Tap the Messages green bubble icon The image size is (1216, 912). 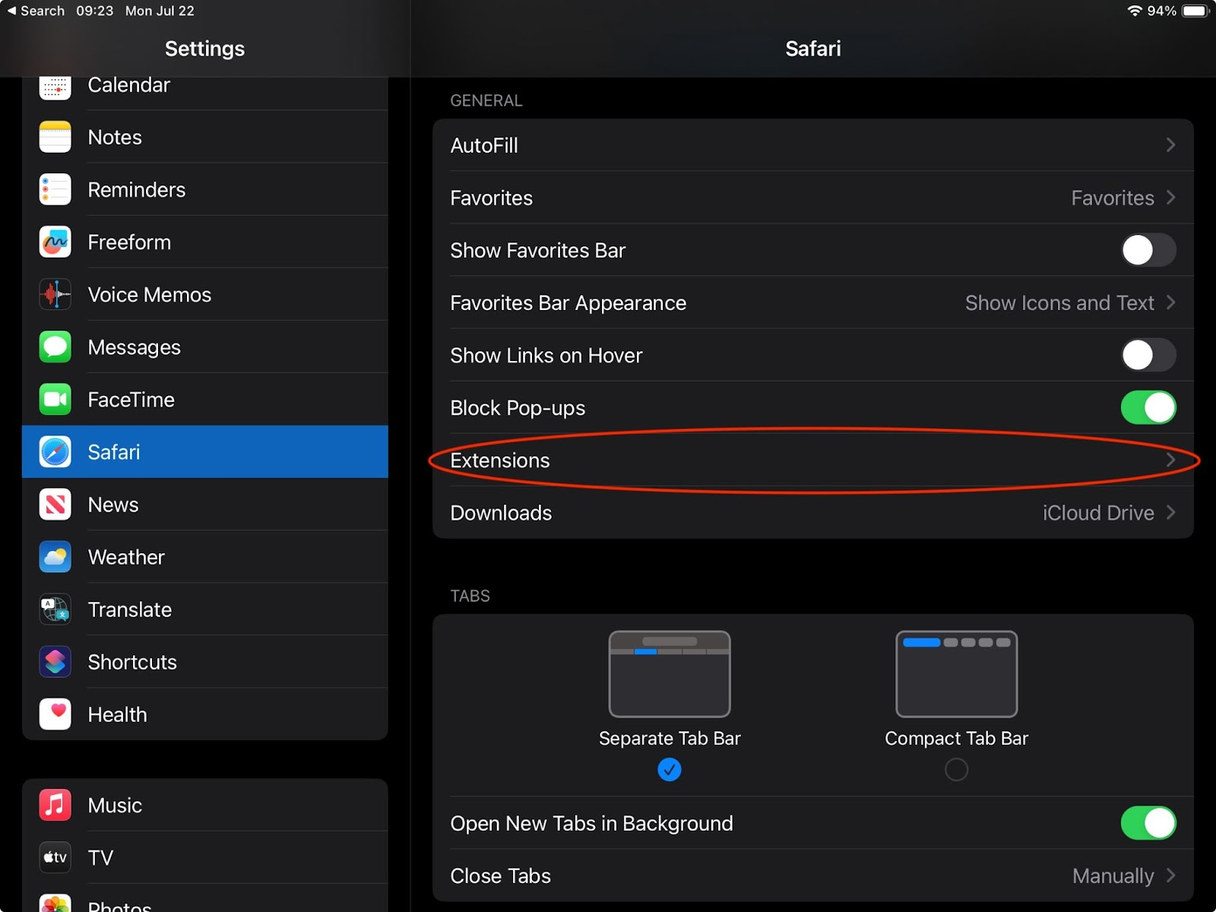click(x=55, y=347)
